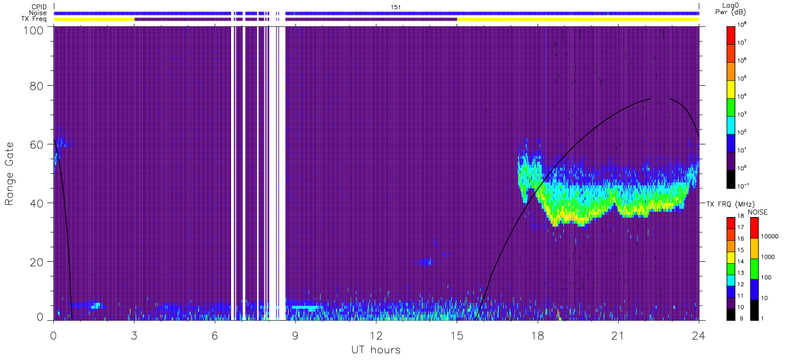The height and width of the screenshot is (363, 786).
Task: Click the 1000 label in NOISE legend
Action: [x=767, y=257]
